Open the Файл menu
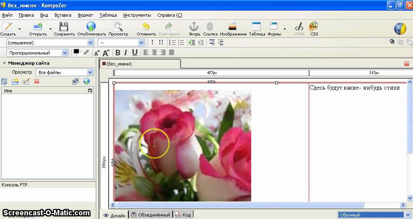 click(7, 15)
